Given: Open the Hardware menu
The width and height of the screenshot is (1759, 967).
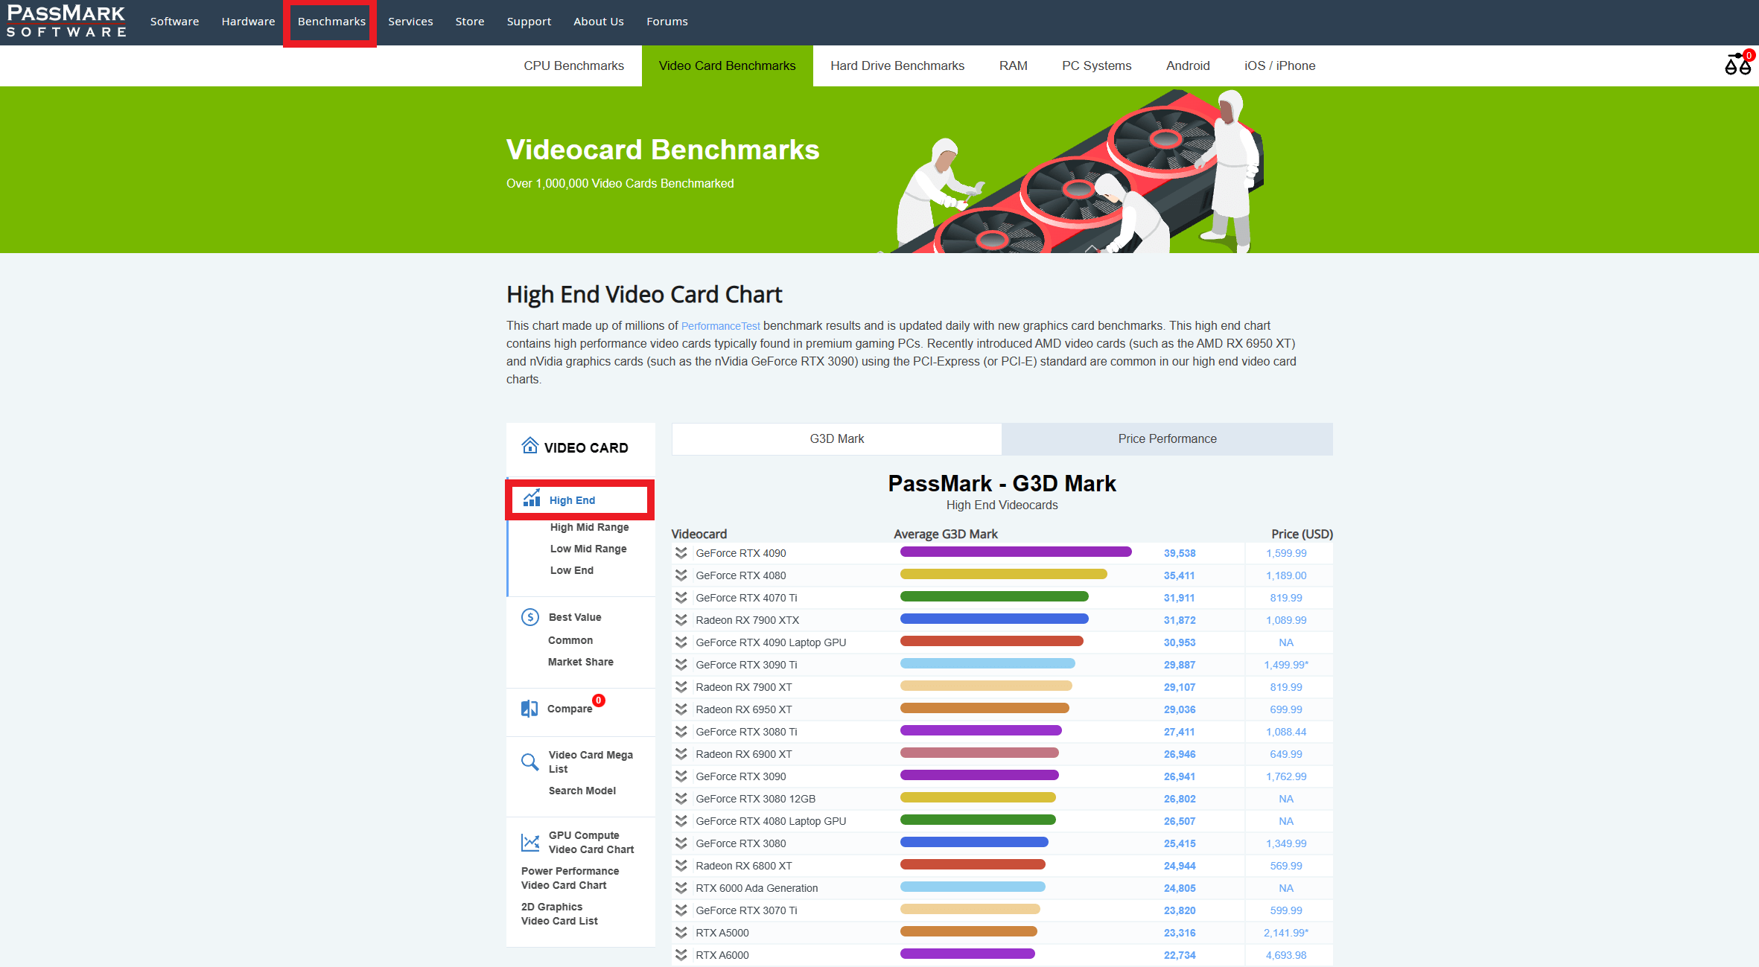Looking at the screenshot, I should (248, 22).
